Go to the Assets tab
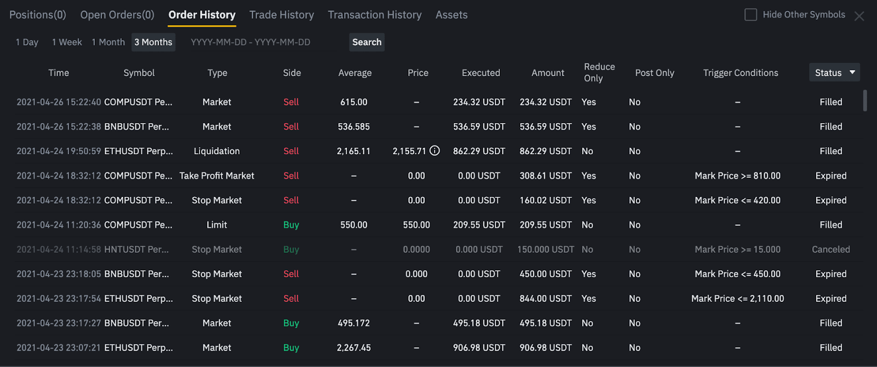This screenshot has width=877, height=367. coord(452,15)
